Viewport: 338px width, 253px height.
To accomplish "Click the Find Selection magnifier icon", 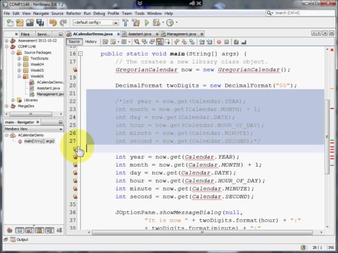I will (x=136, y=42).
